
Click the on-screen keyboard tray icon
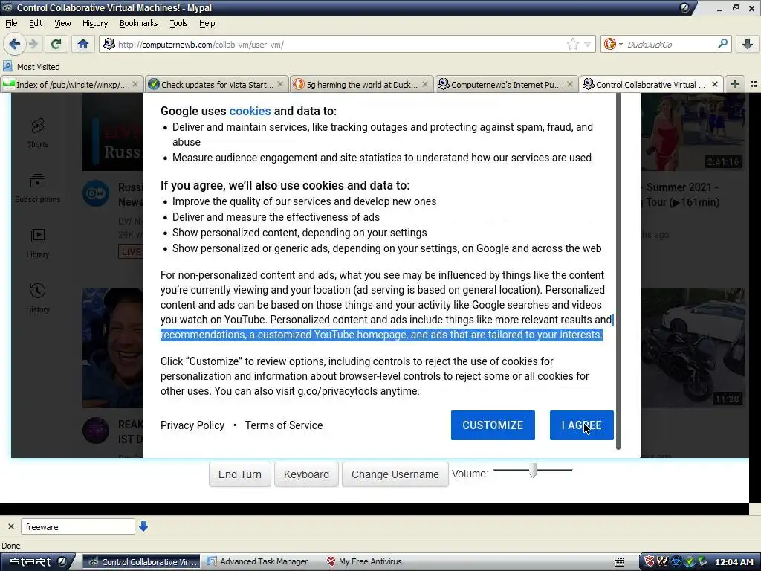pos(619,562)
